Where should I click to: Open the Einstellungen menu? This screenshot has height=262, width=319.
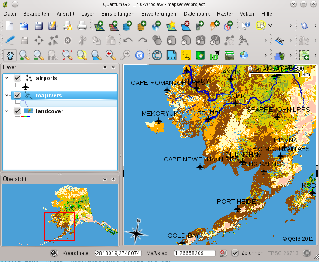coord(117,14)
